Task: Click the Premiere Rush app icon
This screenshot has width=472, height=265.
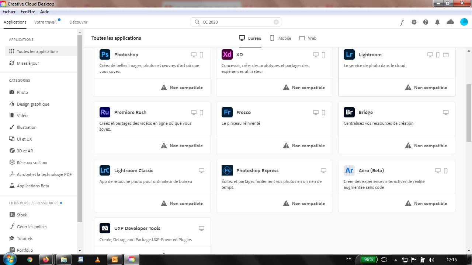Action: [105, 112]
